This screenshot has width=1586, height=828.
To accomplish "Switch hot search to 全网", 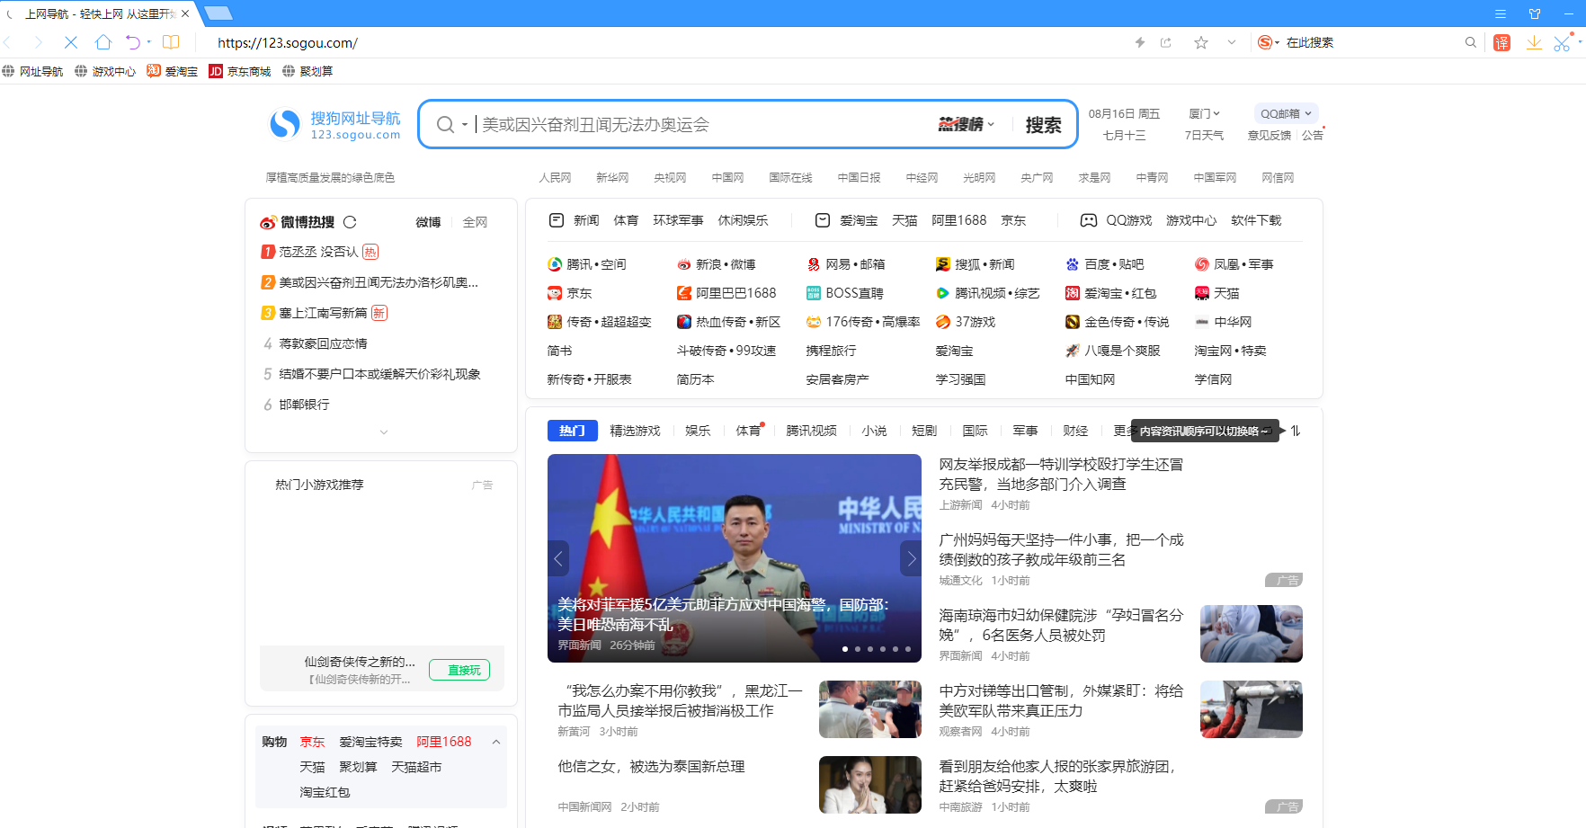I will click(475, 222).
